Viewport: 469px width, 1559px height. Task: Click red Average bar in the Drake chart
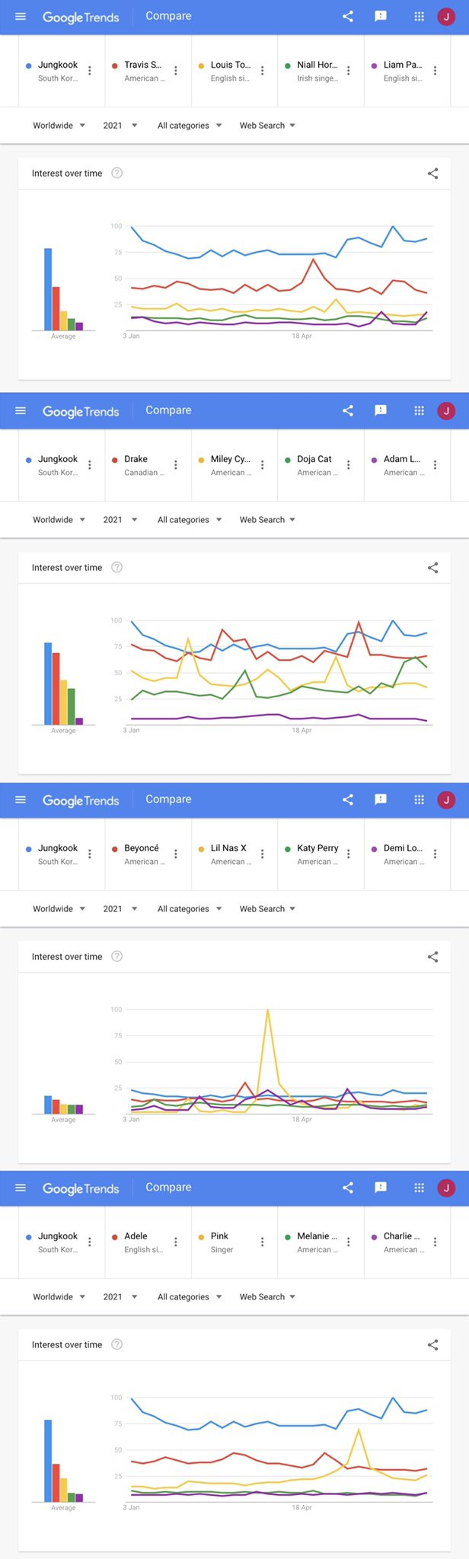[56, 689]
